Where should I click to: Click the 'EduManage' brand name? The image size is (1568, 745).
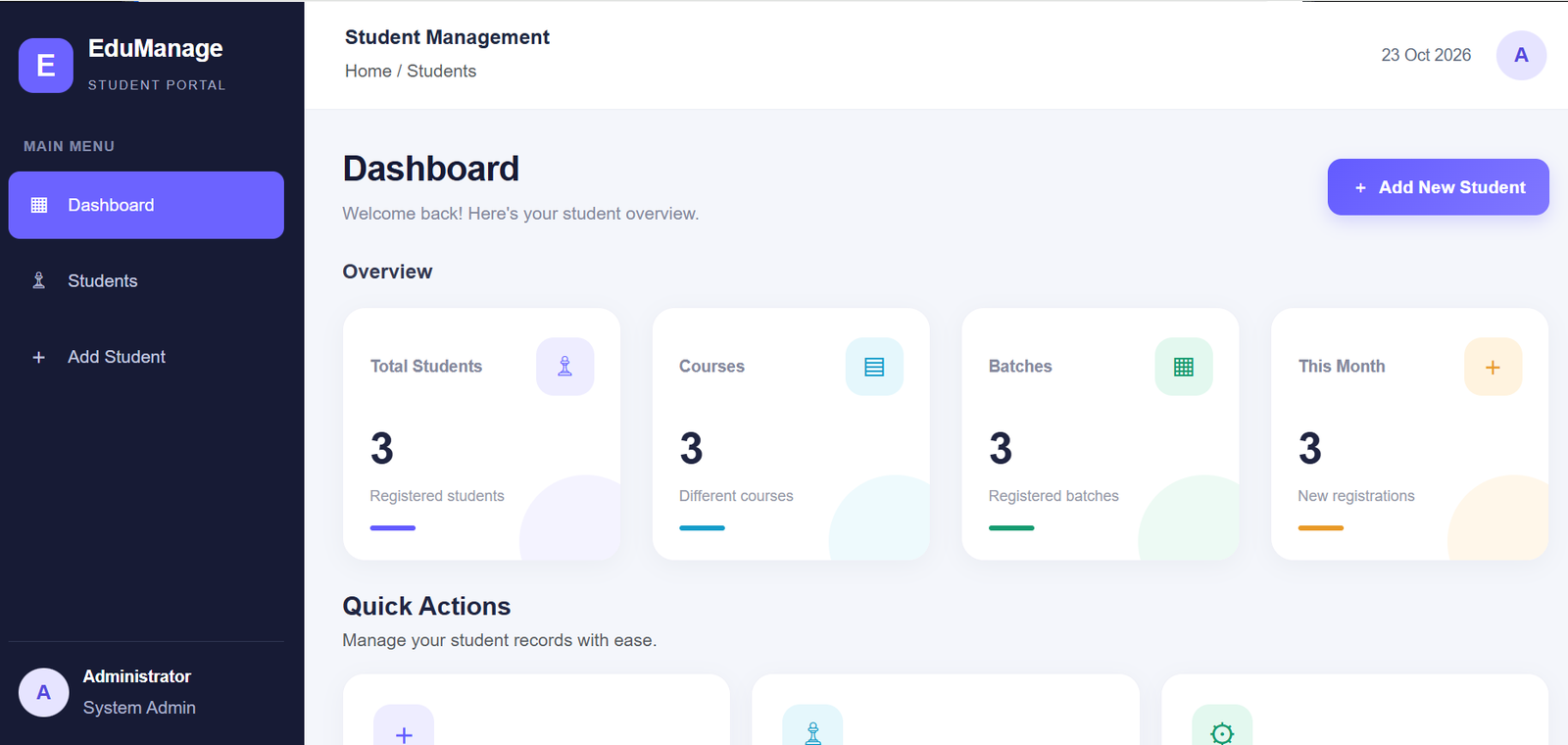(x=156, y=48)
